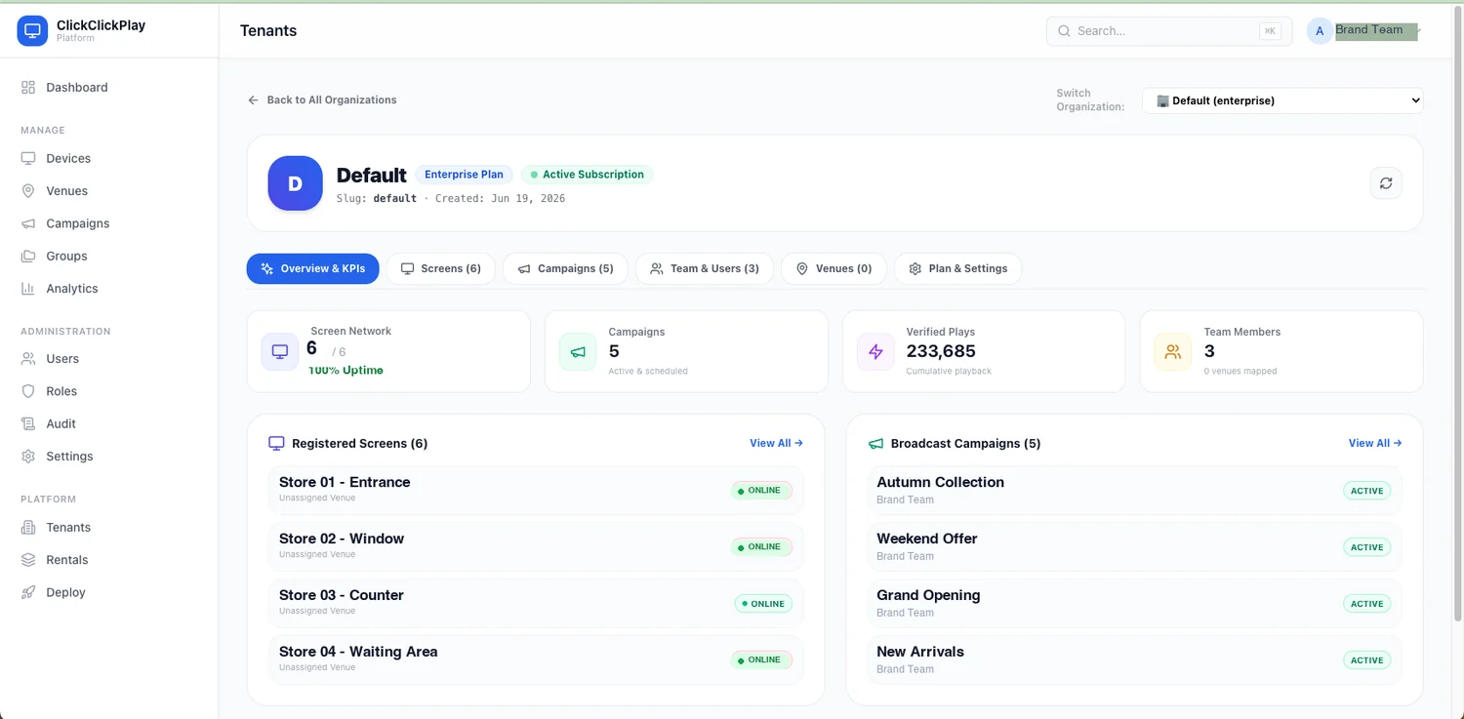Open the Autumn Collection campaign
The width and height of the screenshot is (1464, 719).
[1135, 490]
